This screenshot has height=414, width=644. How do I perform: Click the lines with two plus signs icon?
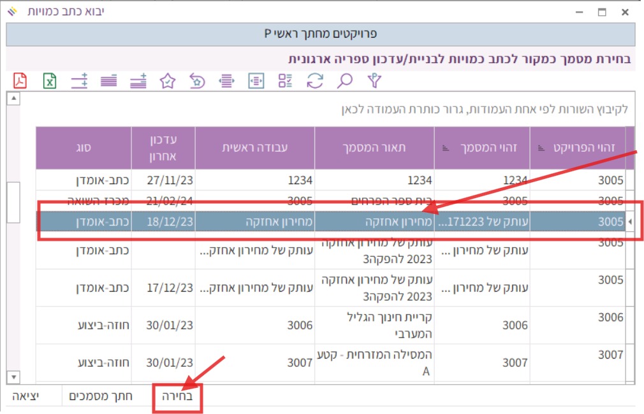79,81
